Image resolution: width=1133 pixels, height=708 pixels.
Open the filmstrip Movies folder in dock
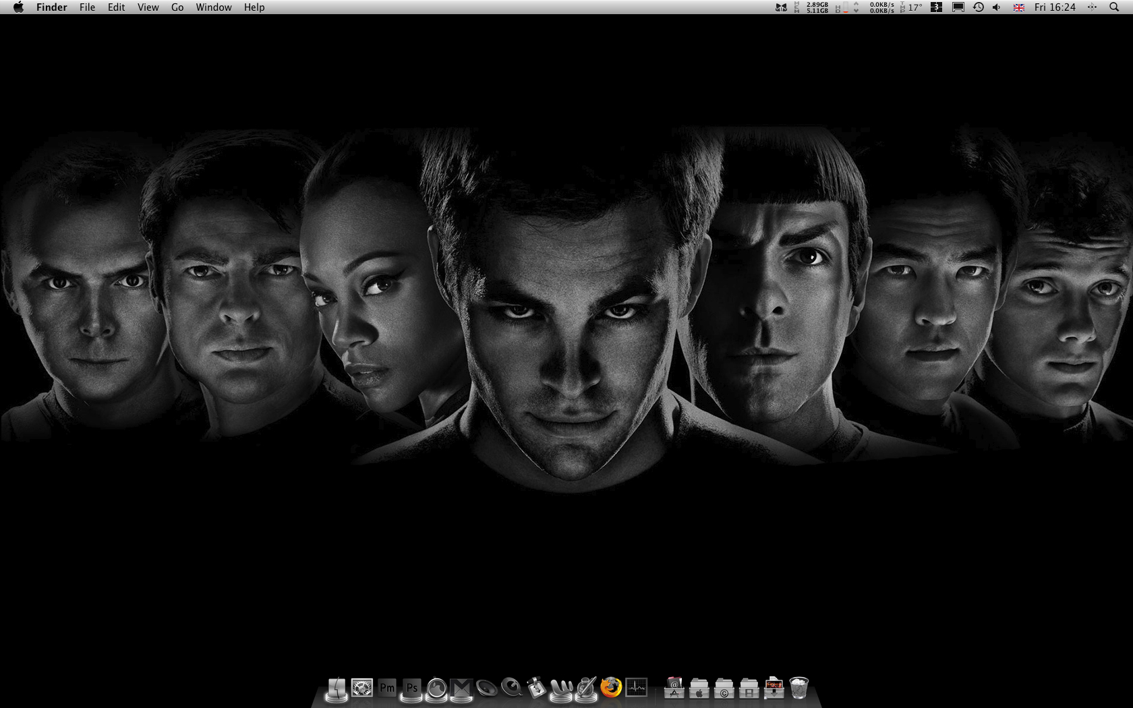(749, 688)
